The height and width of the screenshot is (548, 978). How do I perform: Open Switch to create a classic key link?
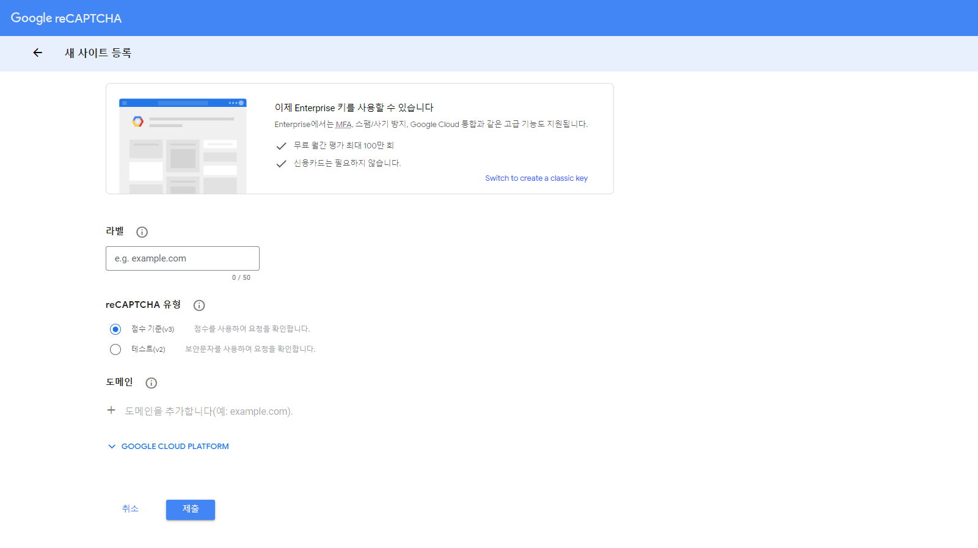[536, 178]
